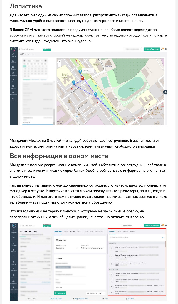The height and width of the screenshot is (304, 178).
Task: Click the '#12558 Договор' title
Action: pyautogui.click(x=28, y=232)
